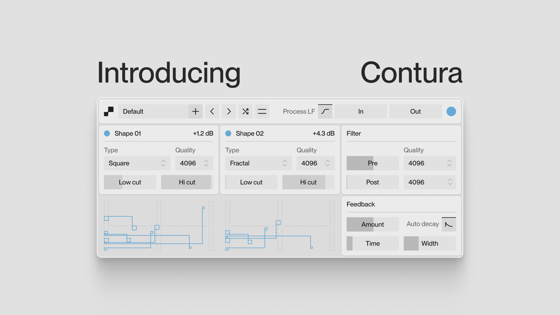Image resolution: width=560 pixels, height=315 pixels.
Task: Toggle Shape 02 enable dot
Action: pos(228,133)
